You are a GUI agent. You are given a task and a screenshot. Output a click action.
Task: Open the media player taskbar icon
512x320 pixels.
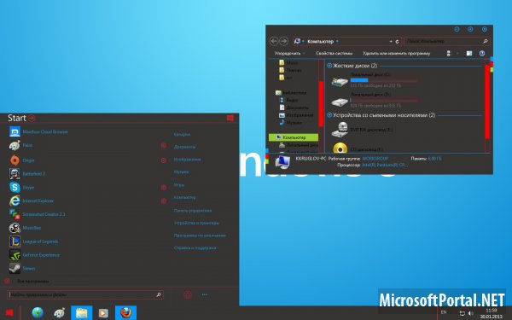[x=103, y=313]
